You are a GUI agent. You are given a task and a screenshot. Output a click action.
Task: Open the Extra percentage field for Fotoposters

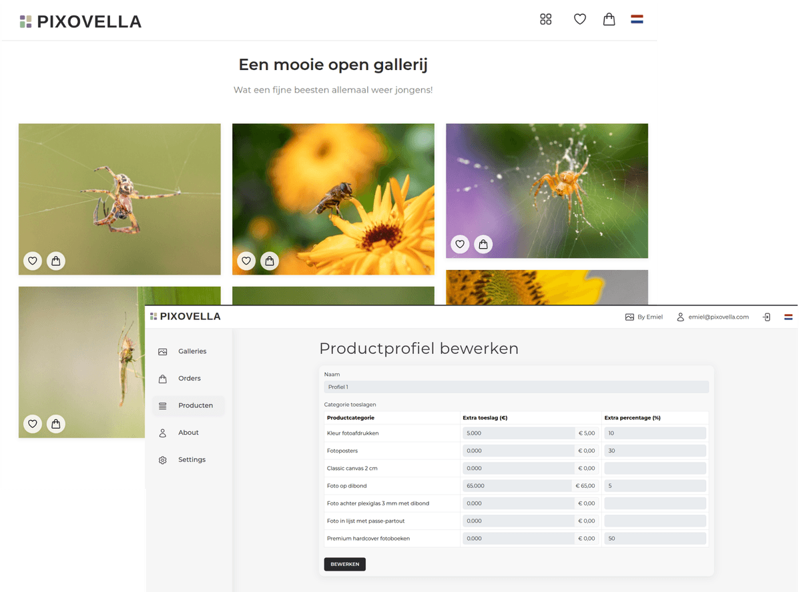click(654, 450)
